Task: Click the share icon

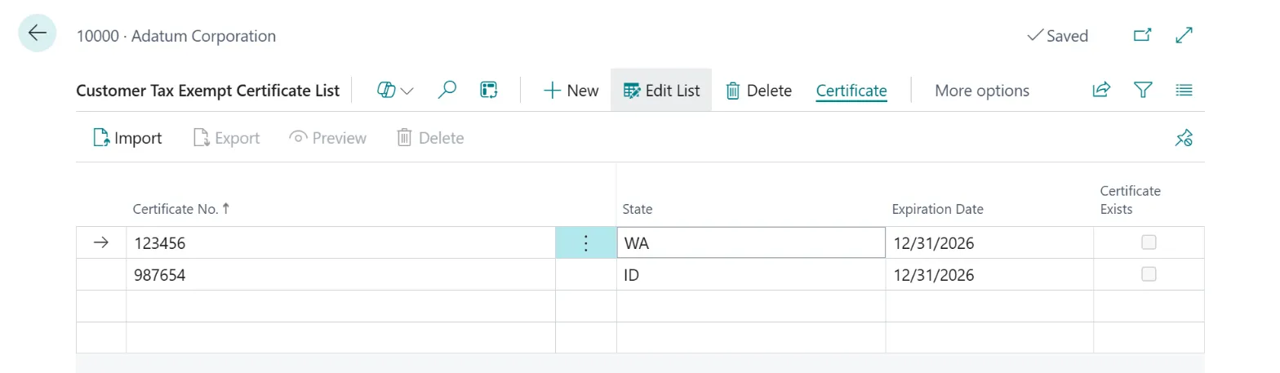Action: coord(1101,90)
